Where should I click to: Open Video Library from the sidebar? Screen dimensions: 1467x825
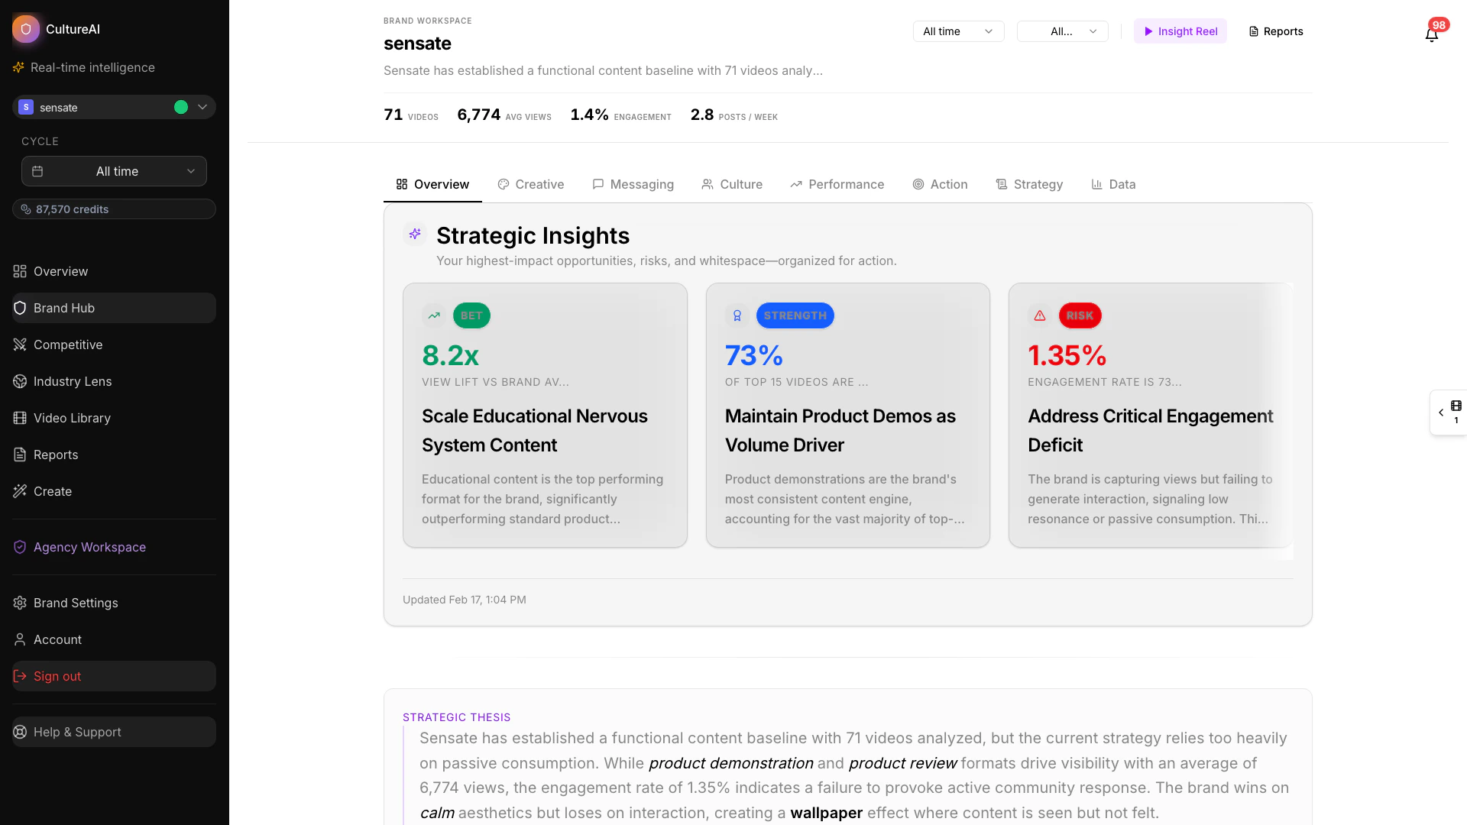[71, 418]
